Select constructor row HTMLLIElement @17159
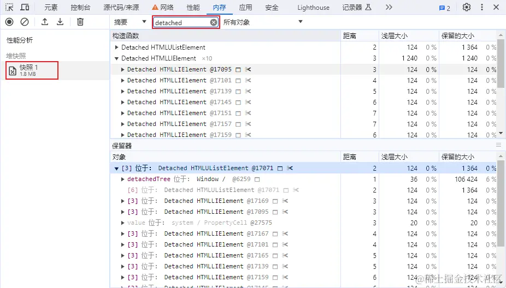The height and width of the screenshot is (288, 506). pyautogui.click(x=303, y=135)
